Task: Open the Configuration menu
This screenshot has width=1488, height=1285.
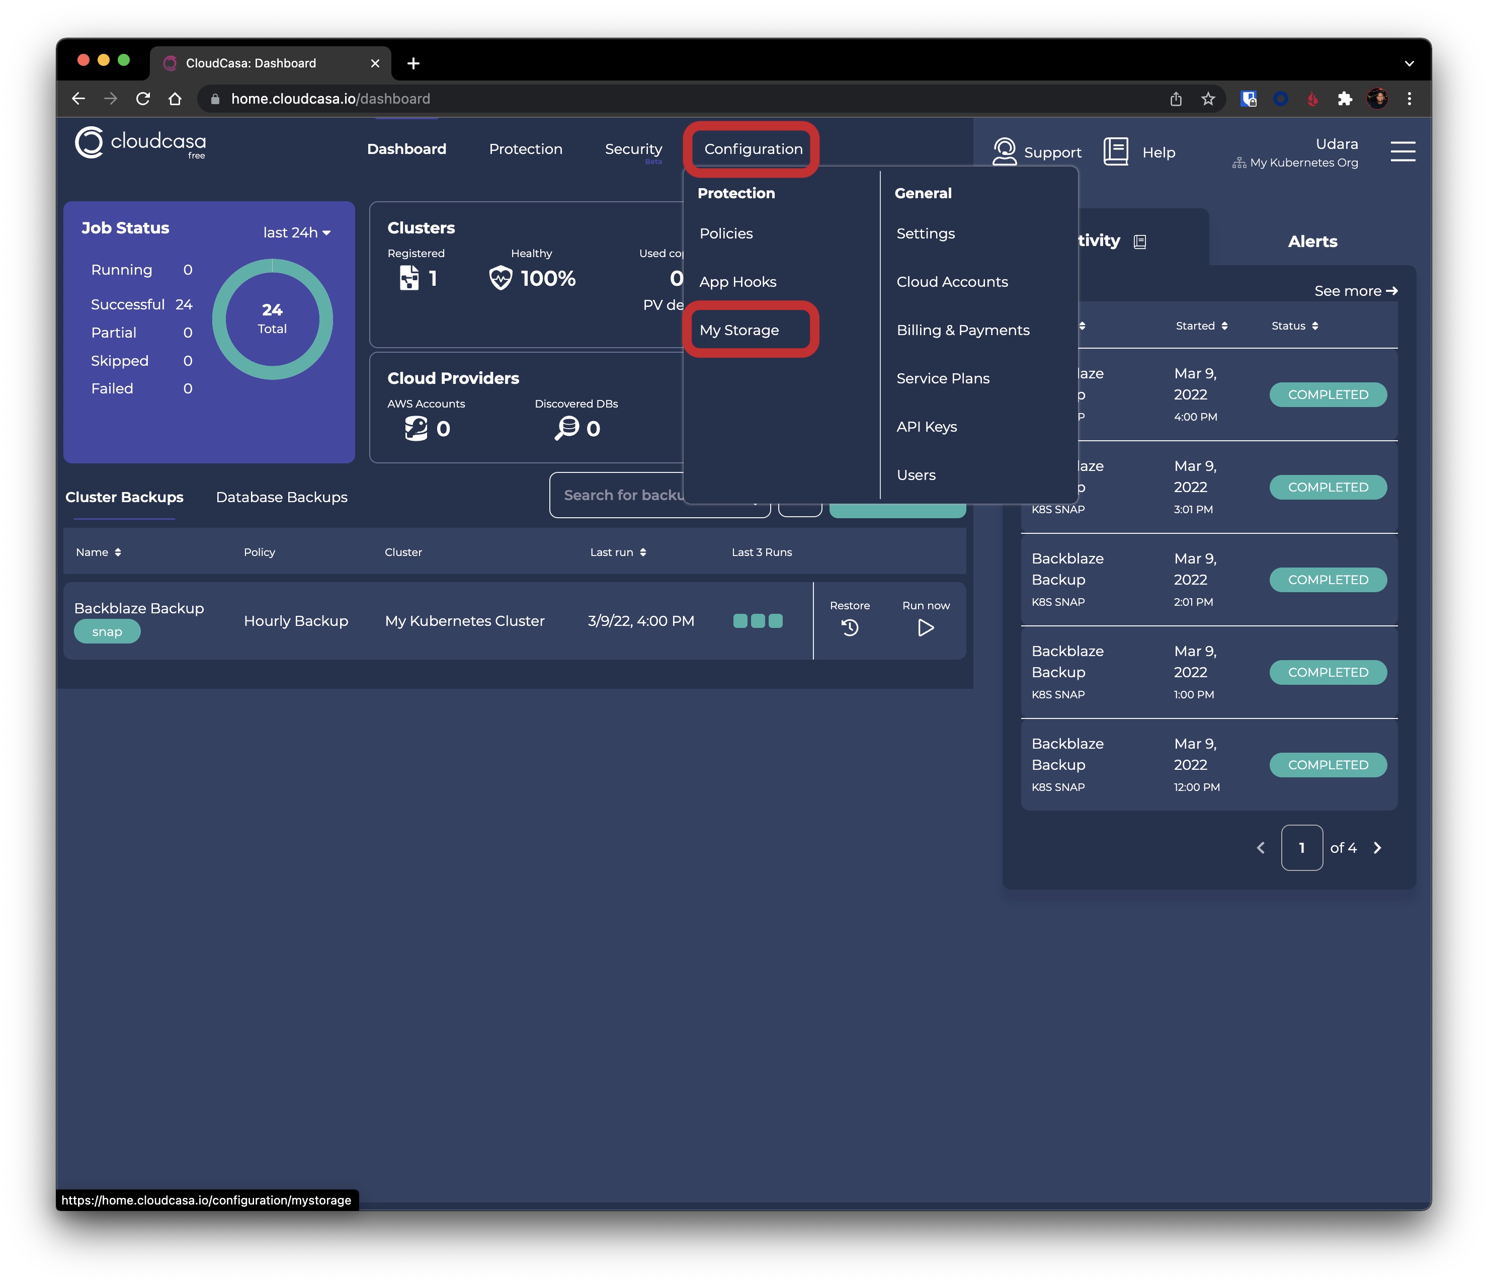Action: coord(753,149)
